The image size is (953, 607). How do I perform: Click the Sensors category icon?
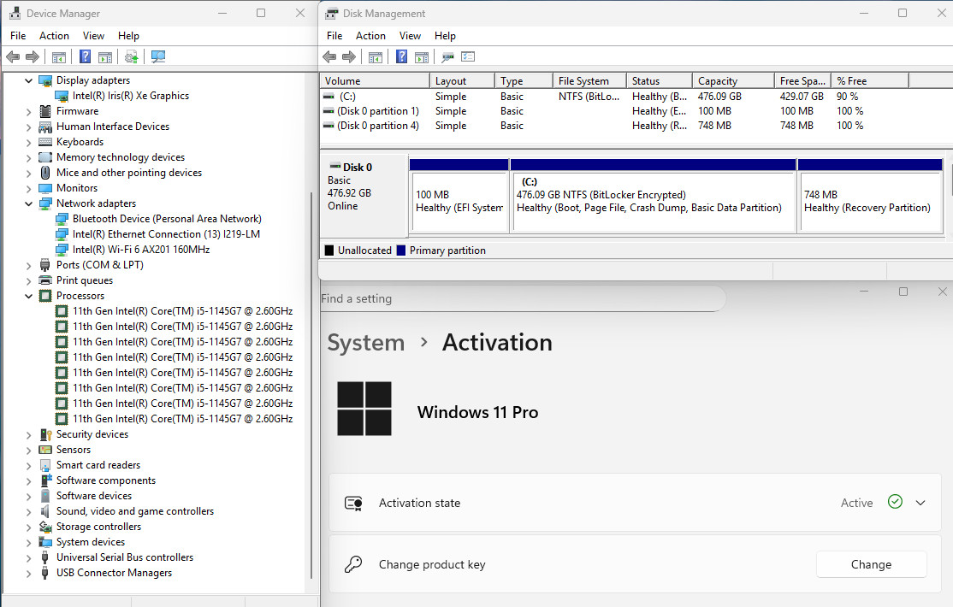pos(45,450)
